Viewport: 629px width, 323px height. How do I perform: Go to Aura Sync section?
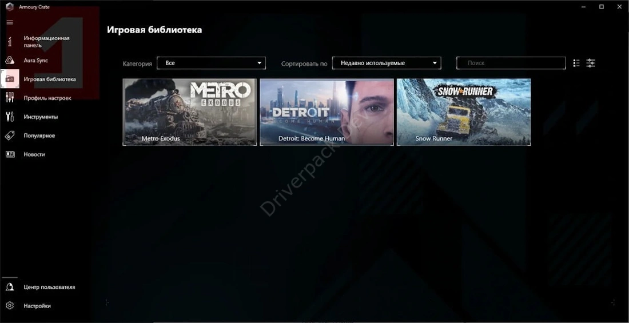tap(35, 61)
